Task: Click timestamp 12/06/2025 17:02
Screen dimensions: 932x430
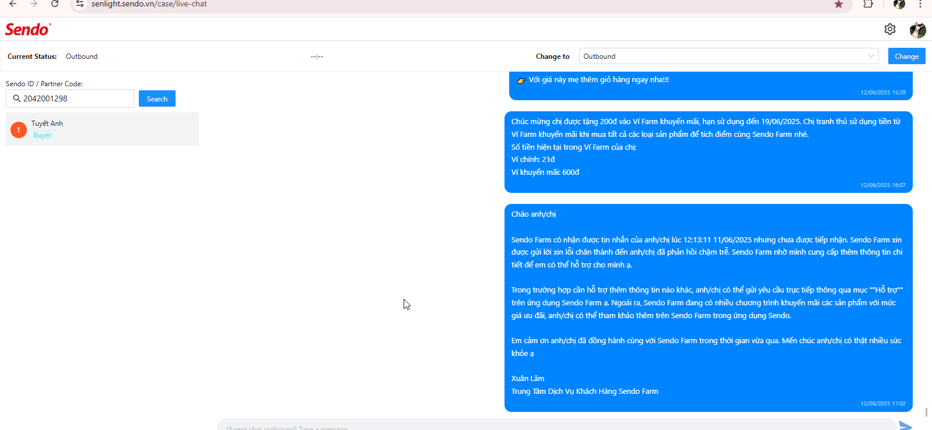Action: pyautogui.click(x=883, y=404)
